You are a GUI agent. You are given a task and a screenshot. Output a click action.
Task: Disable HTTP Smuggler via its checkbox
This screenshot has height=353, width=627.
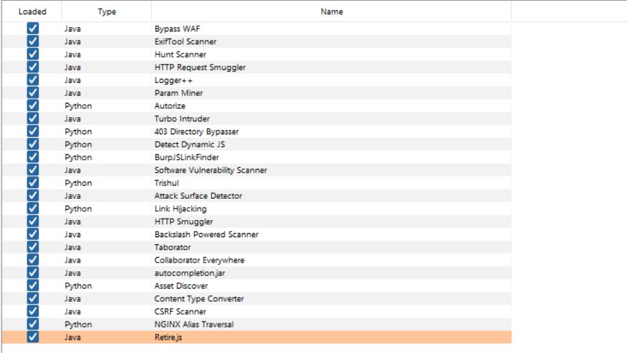[33, 221]
